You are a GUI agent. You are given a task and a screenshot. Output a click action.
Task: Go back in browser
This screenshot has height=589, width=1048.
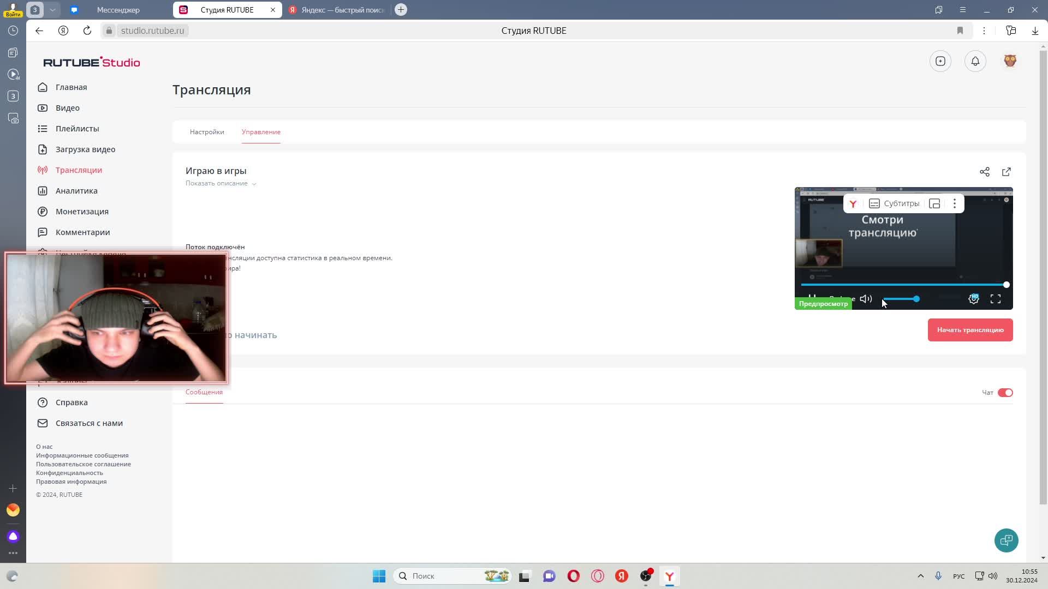point(39,31)
